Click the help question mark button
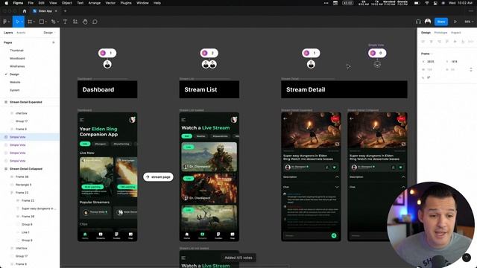 pos(466,258)
